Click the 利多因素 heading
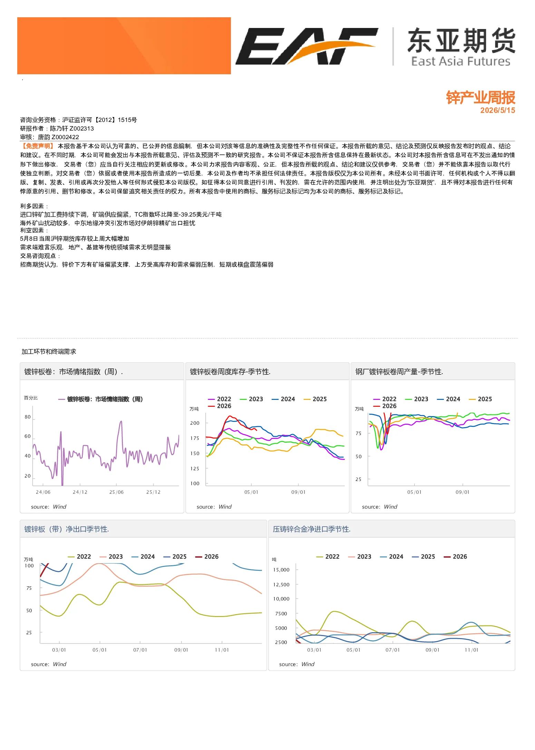 pyautogui.click(x=34, y=206)
